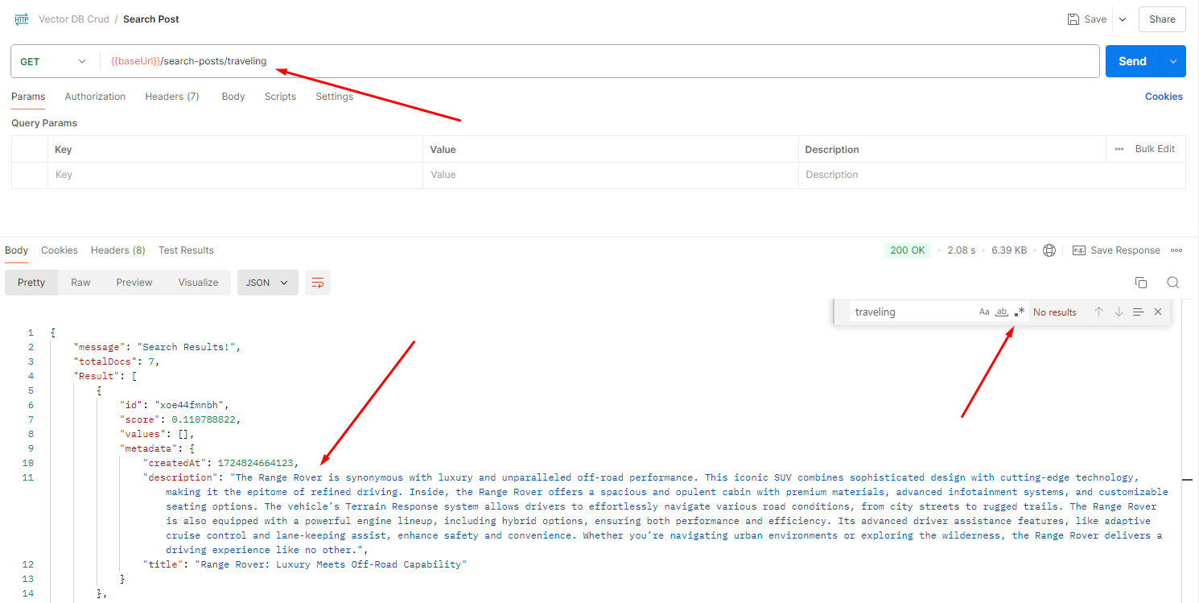Image resolution: width=1199 pixels, height=603 pixels.
Task: Open the Send button dropdown arrow
Action: (x=1172, y=60)
